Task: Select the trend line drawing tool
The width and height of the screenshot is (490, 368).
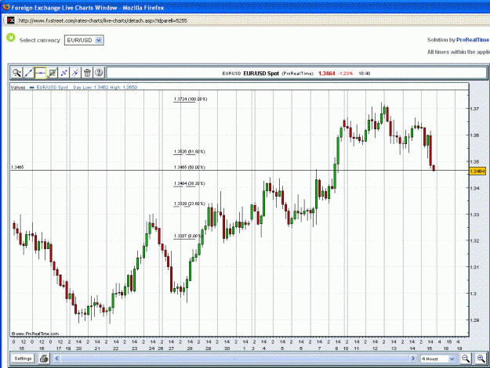Action: click(28, 73)
